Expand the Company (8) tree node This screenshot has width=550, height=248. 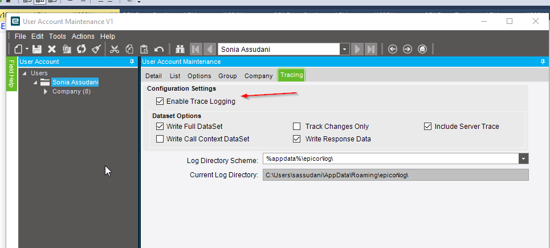tap(45, 92)
